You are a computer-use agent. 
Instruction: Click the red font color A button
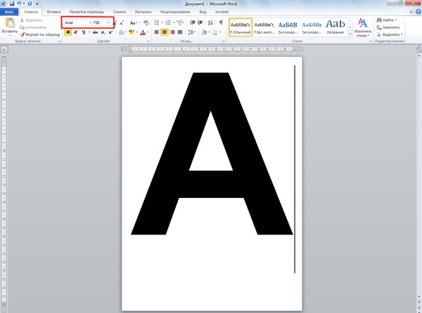pyautogui.click(x=143, y=32)
